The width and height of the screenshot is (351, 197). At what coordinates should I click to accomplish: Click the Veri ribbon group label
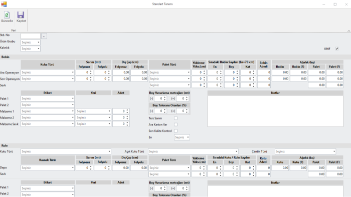14,30
